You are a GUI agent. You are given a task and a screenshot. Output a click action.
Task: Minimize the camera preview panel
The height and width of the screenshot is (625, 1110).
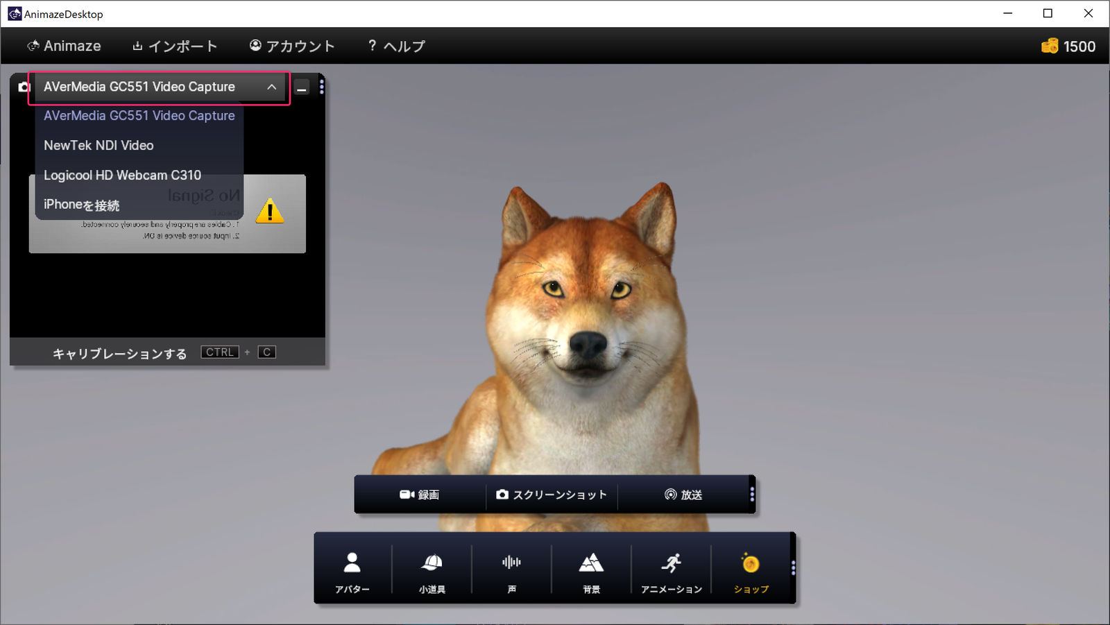click(x=302, y=88)
